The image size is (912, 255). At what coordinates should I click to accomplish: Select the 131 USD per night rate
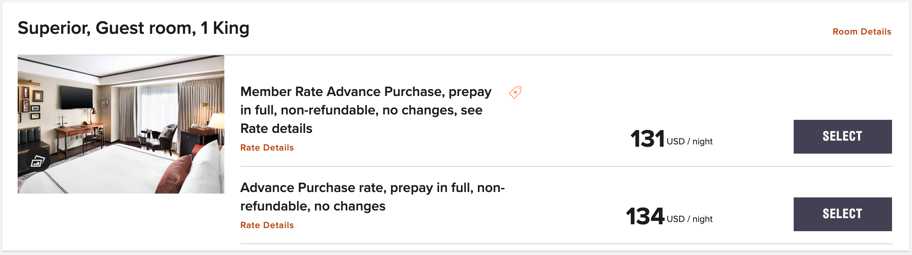click(x=842, y=137)
